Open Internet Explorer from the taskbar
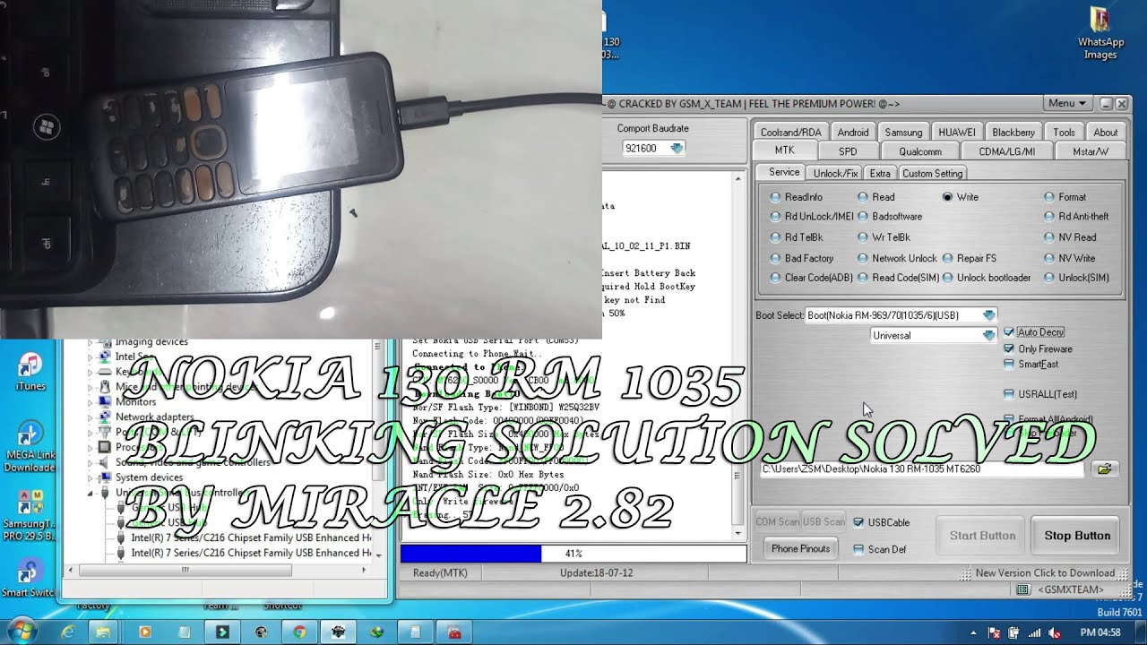1147x645 pixels. [67, 632]
